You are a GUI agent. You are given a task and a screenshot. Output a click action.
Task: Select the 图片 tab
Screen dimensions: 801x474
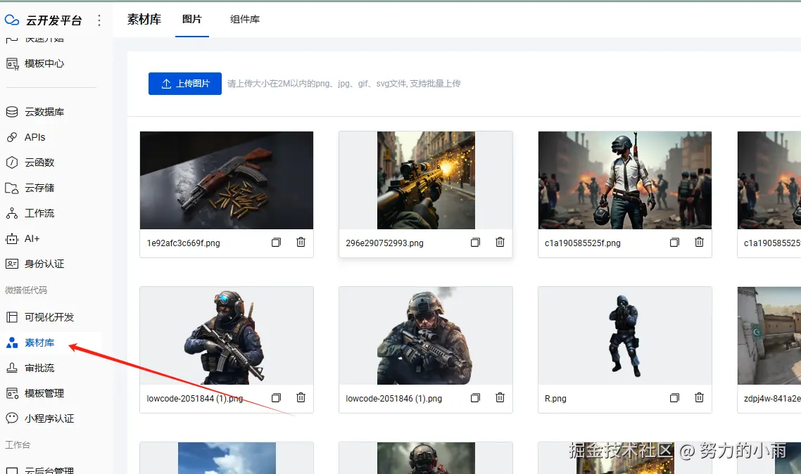pyautogui.click(x=192, y=20)
